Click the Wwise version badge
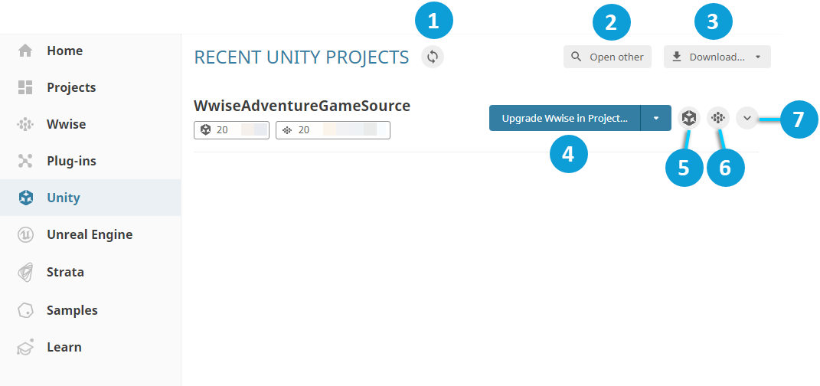820x386 pixels. (x=332, y=130)
